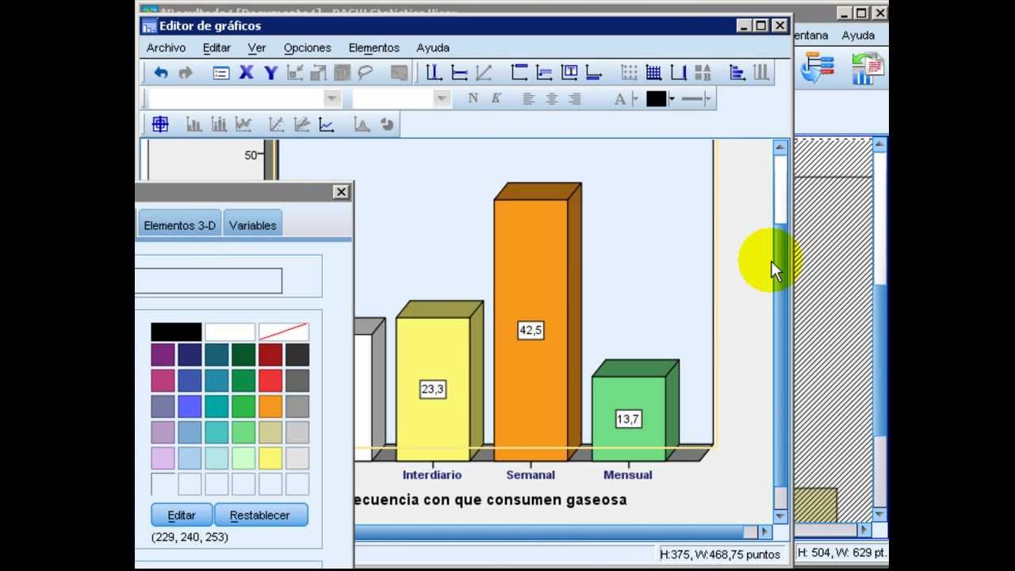
Task: Choose the bright yellow color swatch
Action: [x=270, y=458]
